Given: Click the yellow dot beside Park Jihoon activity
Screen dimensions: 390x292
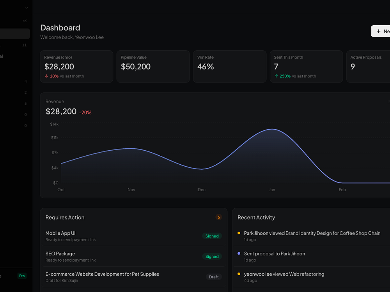Looking at the screenshot, I should tap(239, 233).
